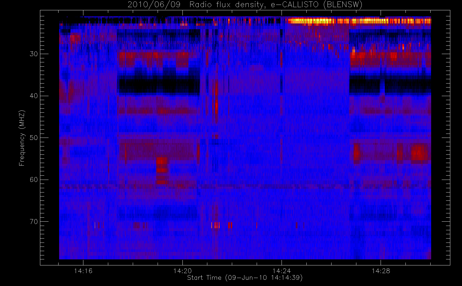
Task: Click the 'Start Time (09-Jun-10 14:14:39)' label
Action: point(245,278)
